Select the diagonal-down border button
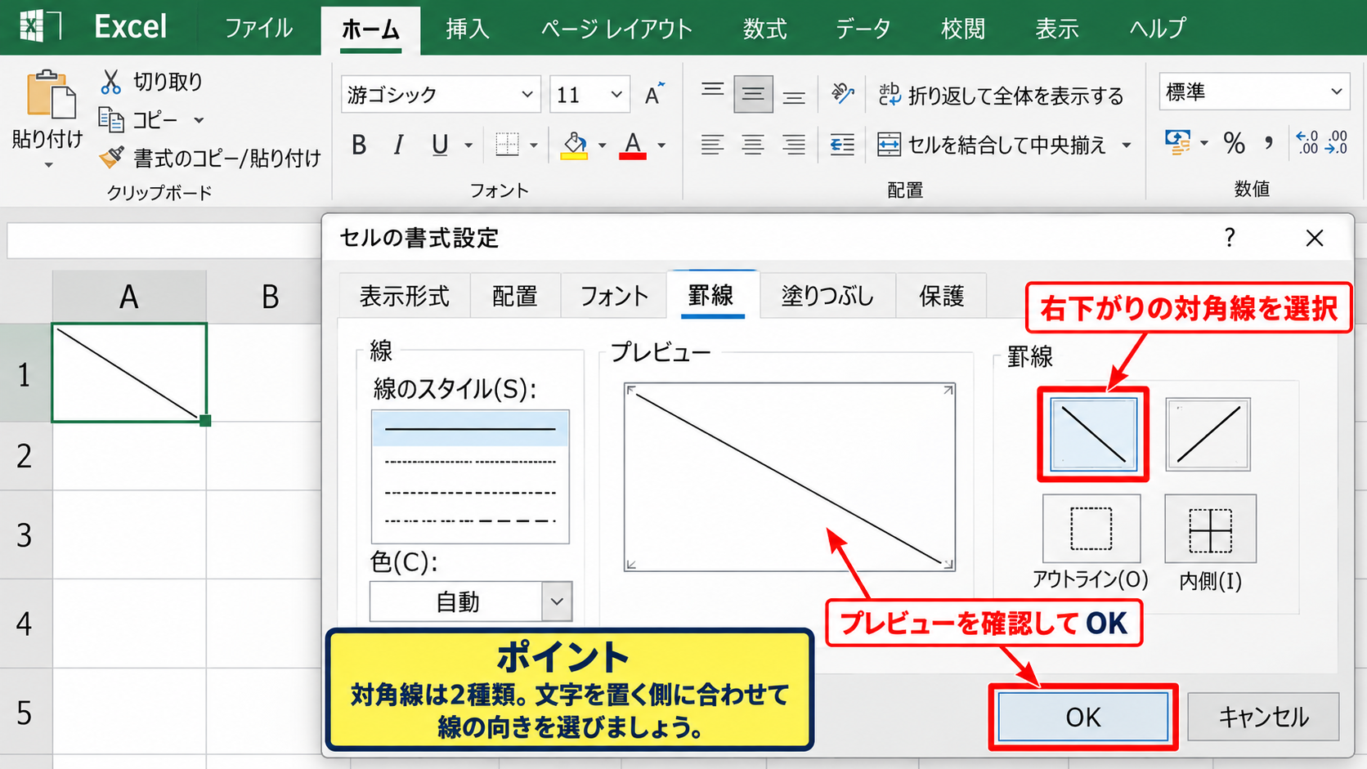Image resolution: width=1367 pixels, height=769 pixels. point(1093,434)
